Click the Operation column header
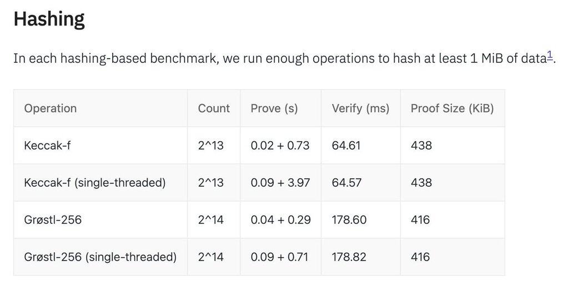 (x=51, y=108)
